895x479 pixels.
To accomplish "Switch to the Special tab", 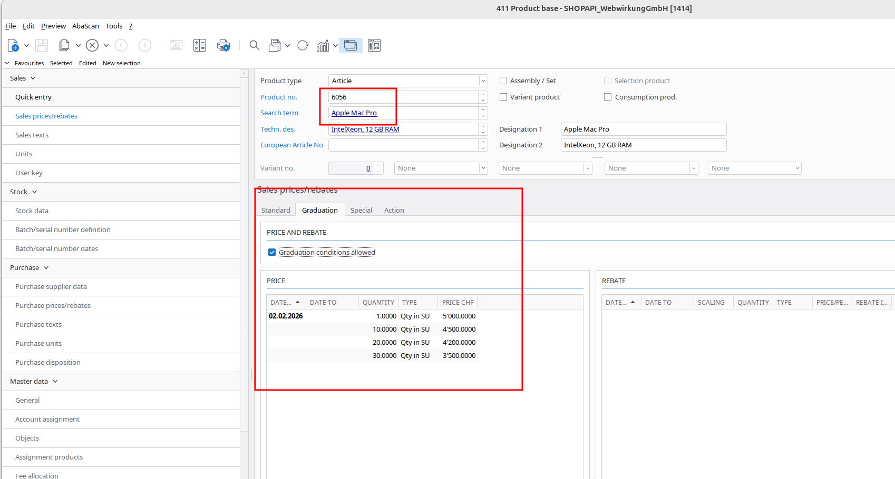I will [x=361, y=210].
